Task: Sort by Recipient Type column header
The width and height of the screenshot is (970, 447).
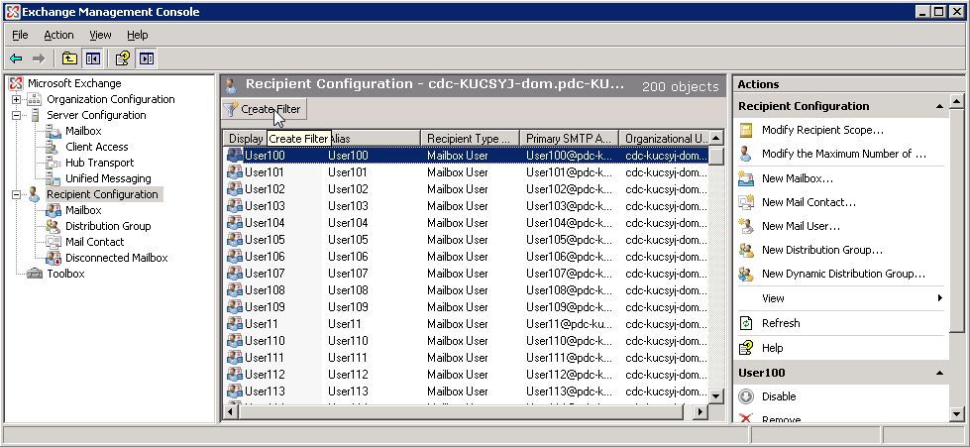Action: (471, 138)
